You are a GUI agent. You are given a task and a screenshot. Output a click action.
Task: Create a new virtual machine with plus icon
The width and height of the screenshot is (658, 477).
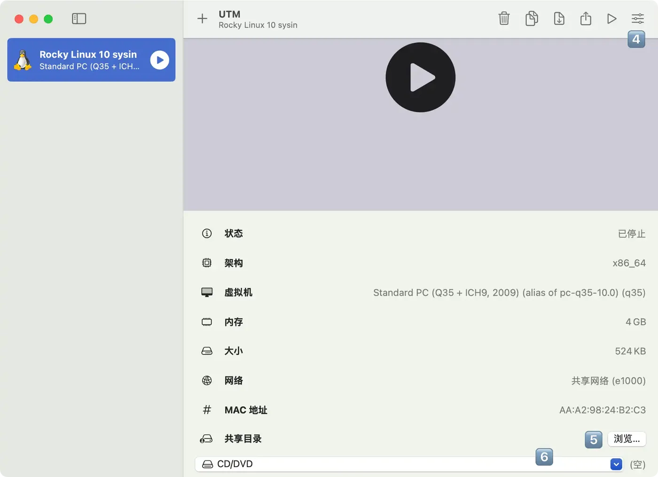[x=202, y=18]
